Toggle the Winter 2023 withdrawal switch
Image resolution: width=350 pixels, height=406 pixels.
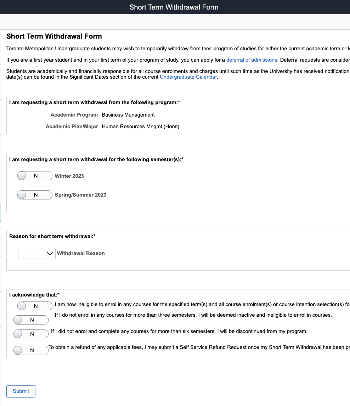pyautogui.click(x=35, y=176)
